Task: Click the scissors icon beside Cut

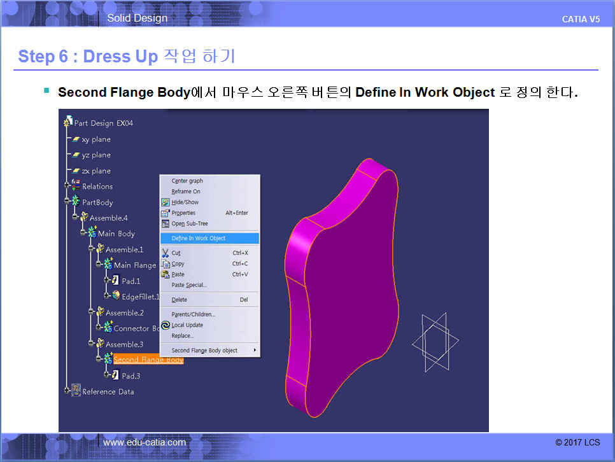Action: [x=166, y=253]
